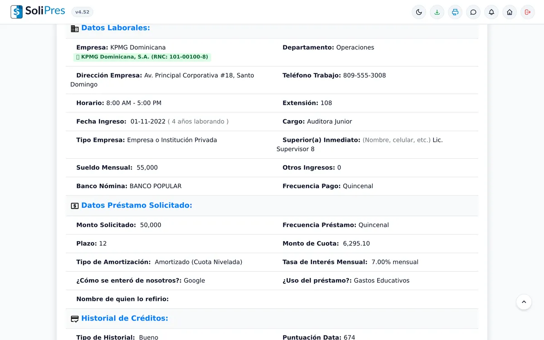Go to home via house icon

point(510,12)
